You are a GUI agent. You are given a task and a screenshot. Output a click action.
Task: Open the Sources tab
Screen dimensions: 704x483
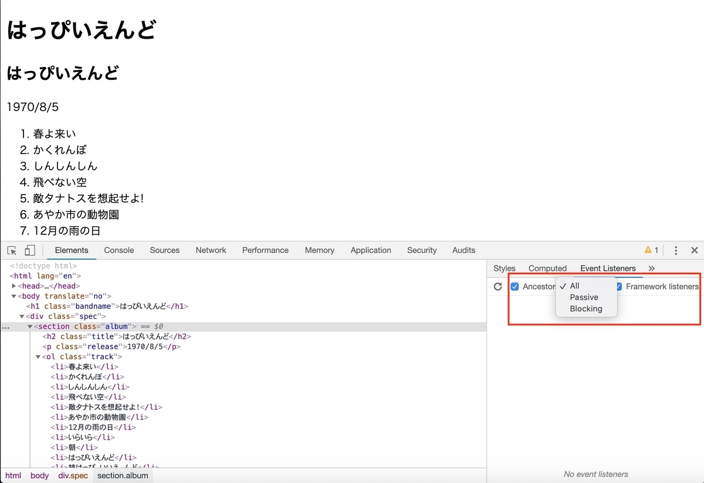click(x=165, y=250)
